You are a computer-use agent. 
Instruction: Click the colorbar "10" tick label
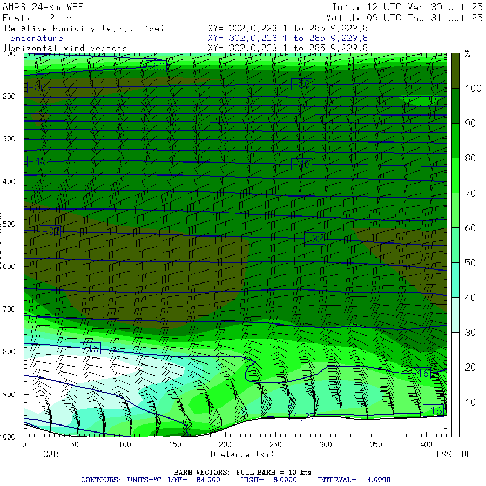point(470,402)
